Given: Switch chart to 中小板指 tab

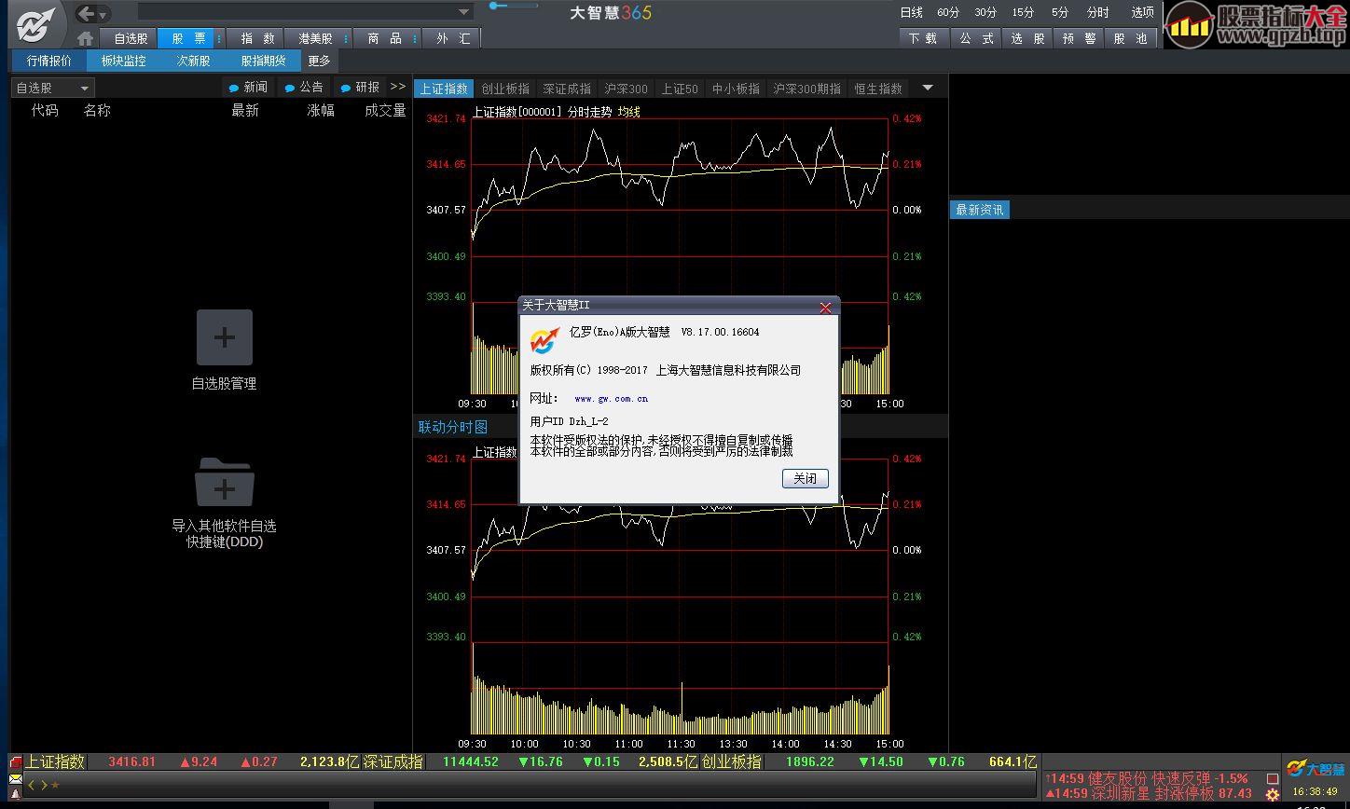Looking at the screenshot, I should (736, 89).
